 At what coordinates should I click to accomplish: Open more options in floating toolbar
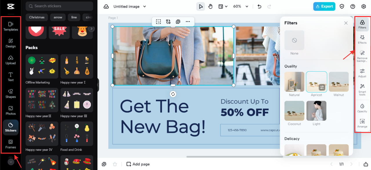tap(188, 21)
